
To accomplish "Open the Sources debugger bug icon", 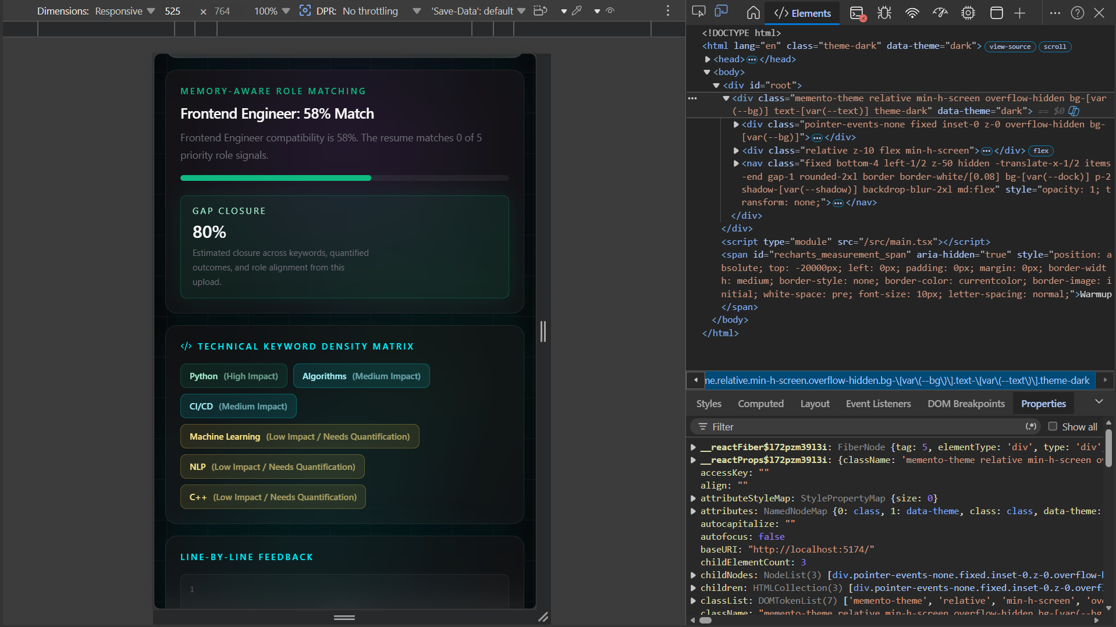I will [884, 13].
